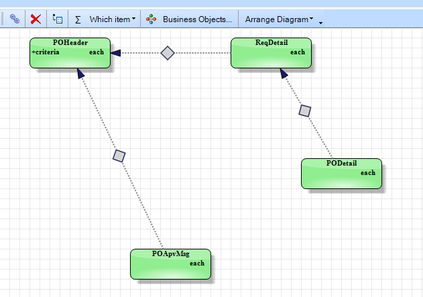The width and height of the screenshot is (423, 297).
Task: Click the red X delete icon
Action: 36,19
